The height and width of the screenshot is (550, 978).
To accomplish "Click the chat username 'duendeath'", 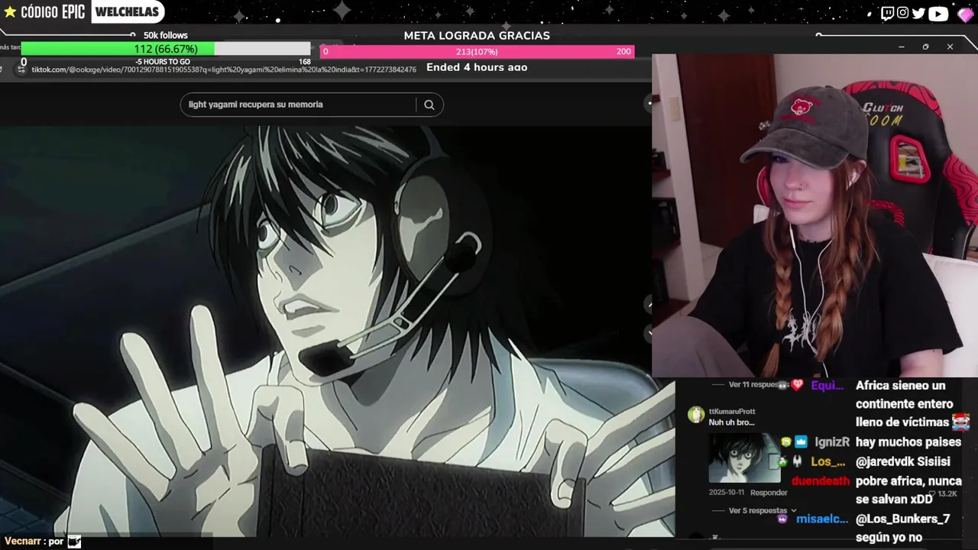I will tap(821, 481).
